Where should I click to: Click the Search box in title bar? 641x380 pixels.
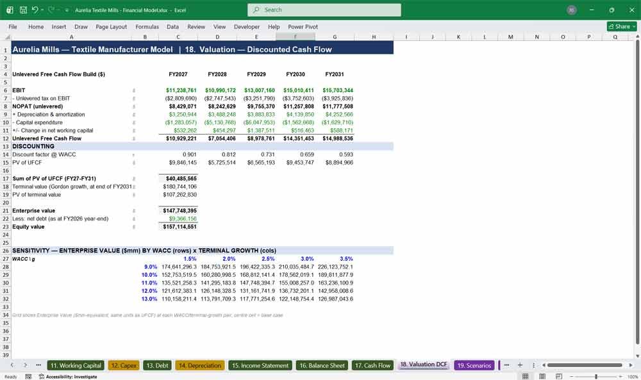point(324,10)
